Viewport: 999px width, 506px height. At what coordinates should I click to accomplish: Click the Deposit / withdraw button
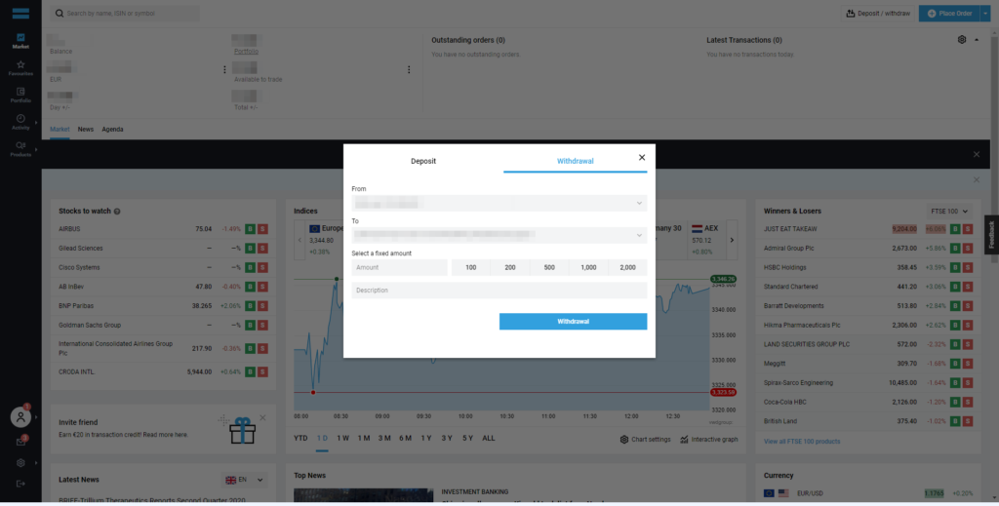(877, 14)
